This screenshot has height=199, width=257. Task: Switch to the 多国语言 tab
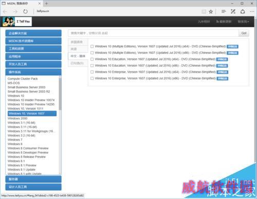pos(78,42)
